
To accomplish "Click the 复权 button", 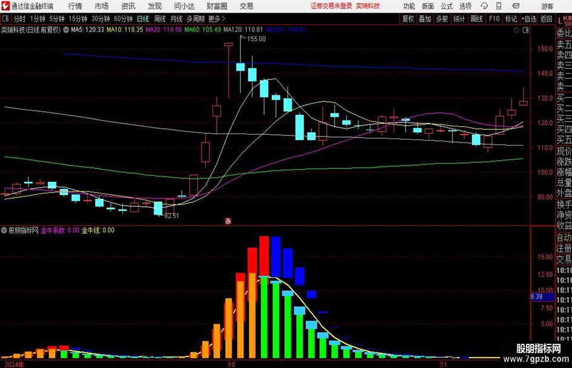I will [408, 19].
